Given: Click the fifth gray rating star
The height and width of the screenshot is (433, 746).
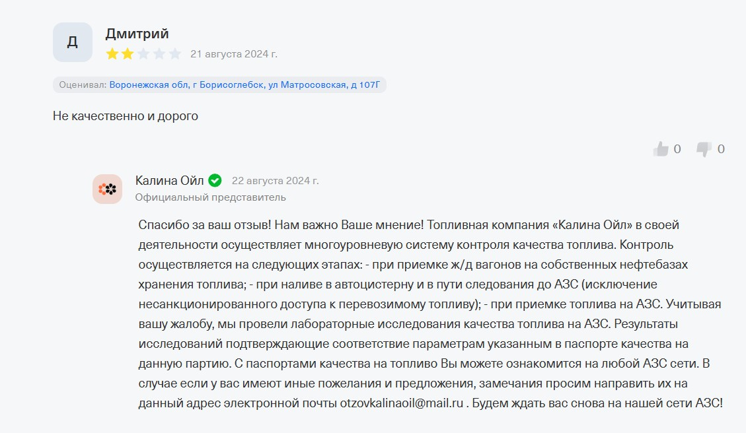Looking at the screenshot, I should (175, 54).
